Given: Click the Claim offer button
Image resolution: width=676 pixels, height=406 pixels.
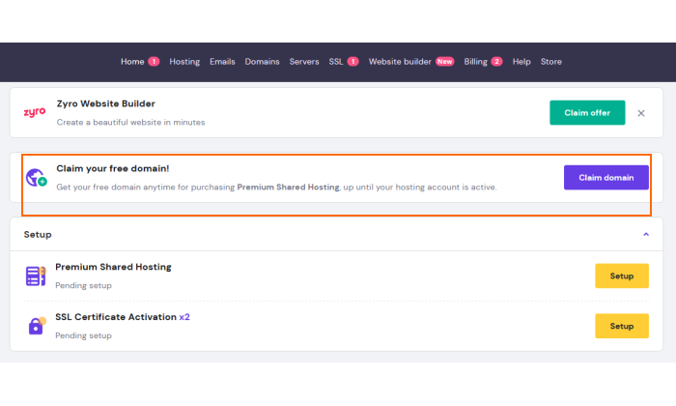Looking at the screenshot, I should [x=587, y=112].
